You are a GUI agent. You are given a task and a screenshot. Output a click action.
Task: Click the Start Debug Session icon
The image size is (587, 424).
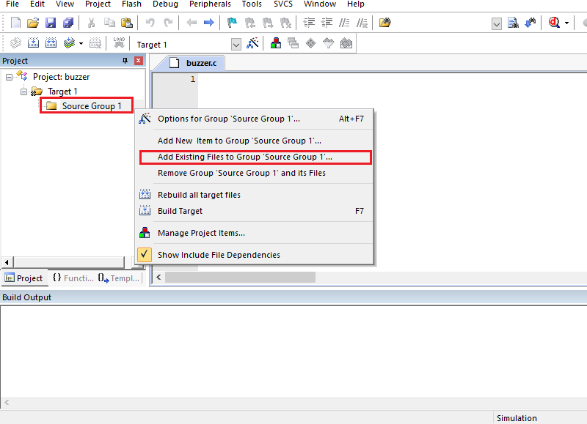tap(554, 23)
